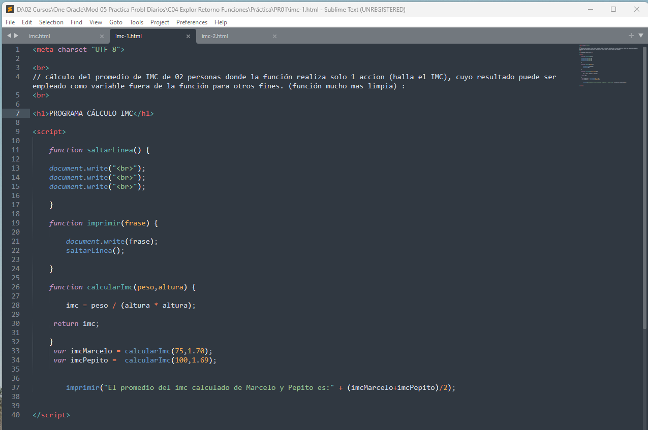
Task: Click the closing script tag on line 40
Action: [51, 415]
